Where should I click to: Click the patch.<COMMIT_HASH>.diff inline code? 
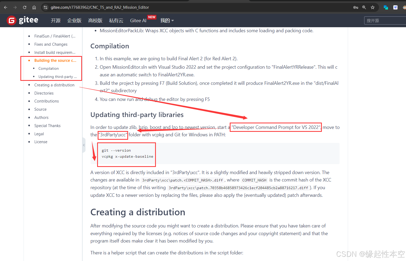click(183, 180)
